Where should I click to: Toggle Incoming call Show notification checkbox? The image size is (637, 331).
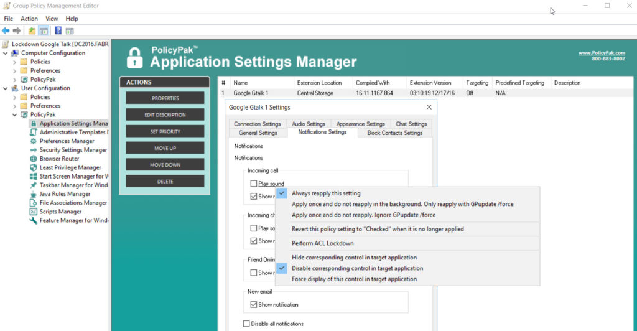point(254,197)
